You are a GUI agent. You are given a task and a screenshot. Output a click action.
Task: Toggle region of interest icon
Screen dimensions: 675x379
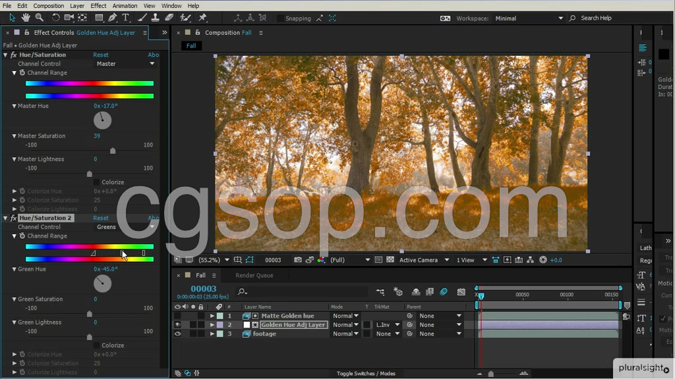coord(378,260)
